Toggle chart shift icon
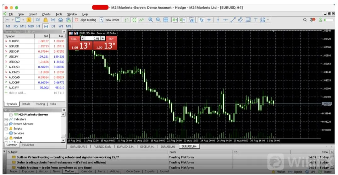 pos(183,20)
